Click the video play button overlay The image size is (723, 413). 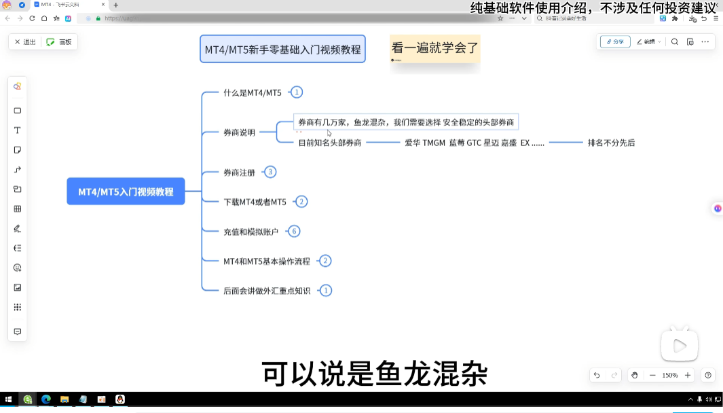click(680, 346)
